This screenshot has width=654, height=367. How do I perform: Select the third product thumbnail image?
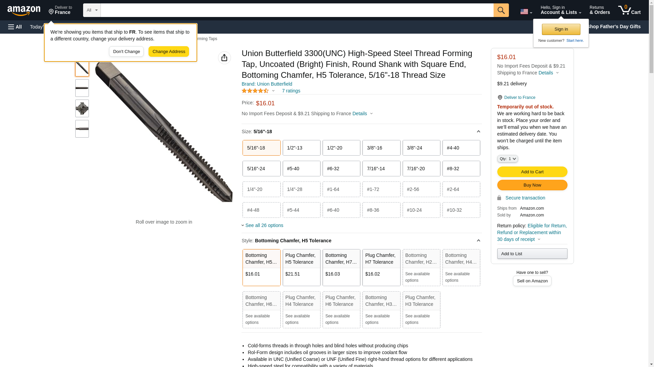click(x=82, y=108)
